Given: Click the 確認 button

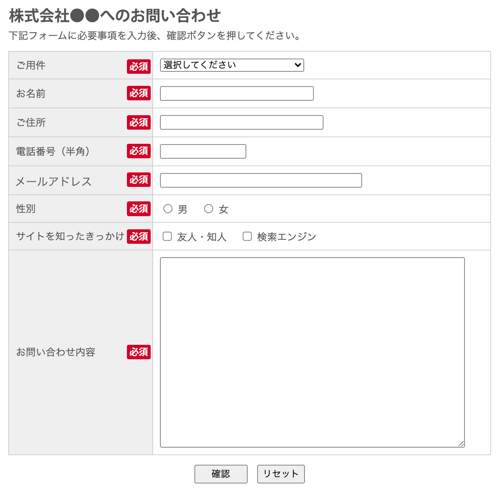Looking at the screenshot, I should point(221,474).
